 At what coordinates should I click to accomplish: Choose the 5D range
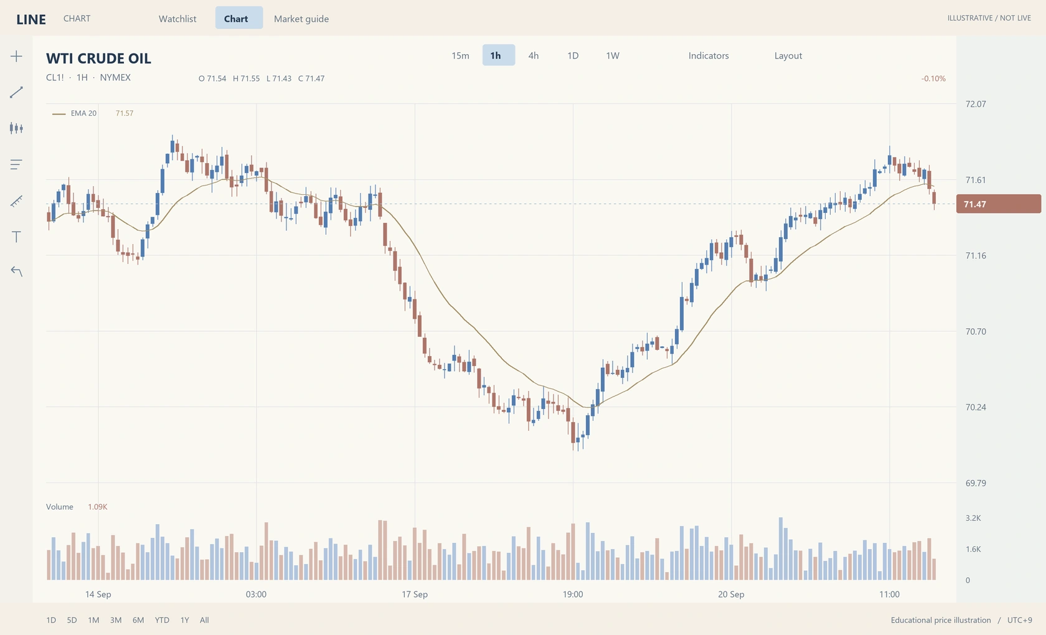[72, 620]
